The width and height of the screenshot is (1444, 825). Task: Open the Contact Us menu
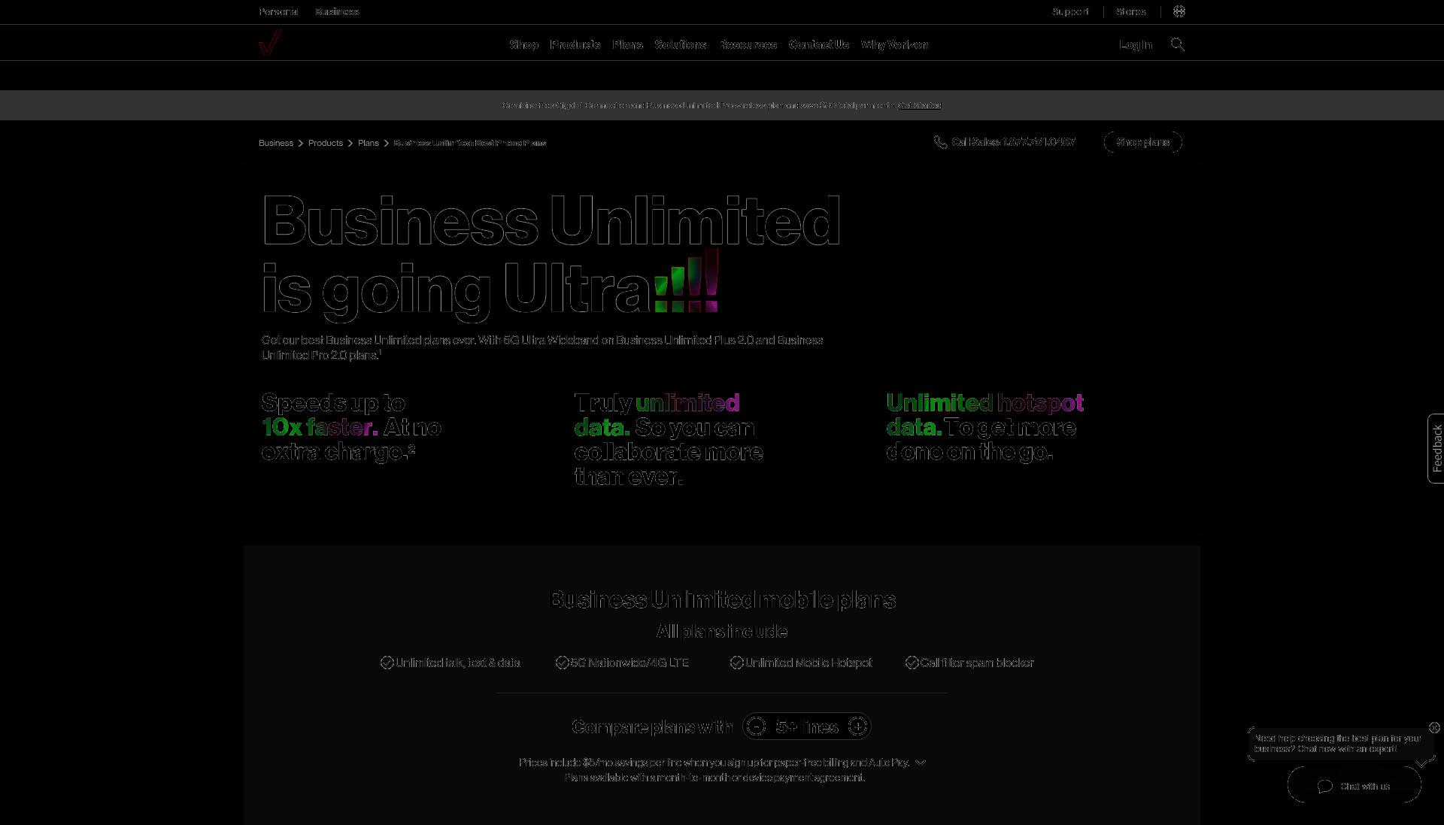(819, 44)
